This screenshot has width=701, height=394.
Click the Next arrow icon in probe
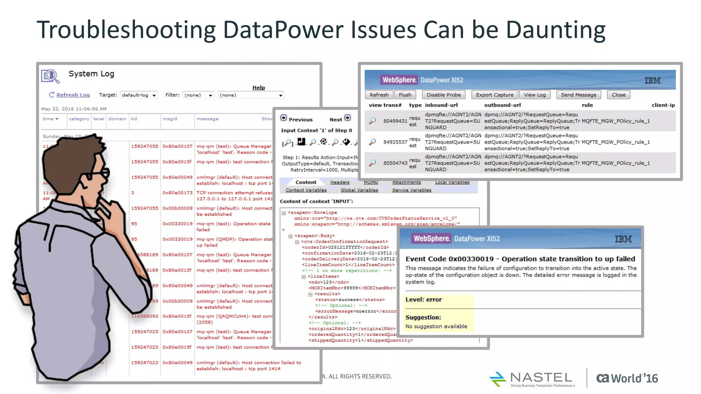[x=347, y=118]
